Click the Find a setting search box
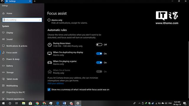 click(x=22, y=20)
